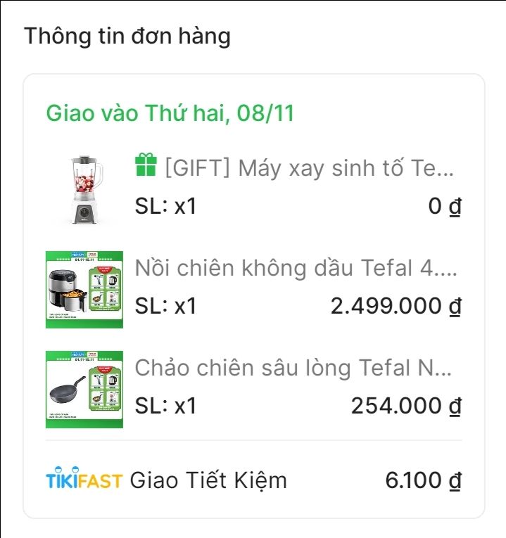
Task: Click the Giao vào Thứ hai, 08/11 delivery date
Action: click(x=170, y=113)
